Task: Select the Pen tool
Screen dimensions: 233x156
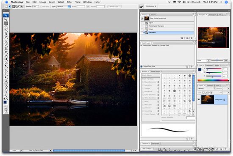Action: coord(6,70)
